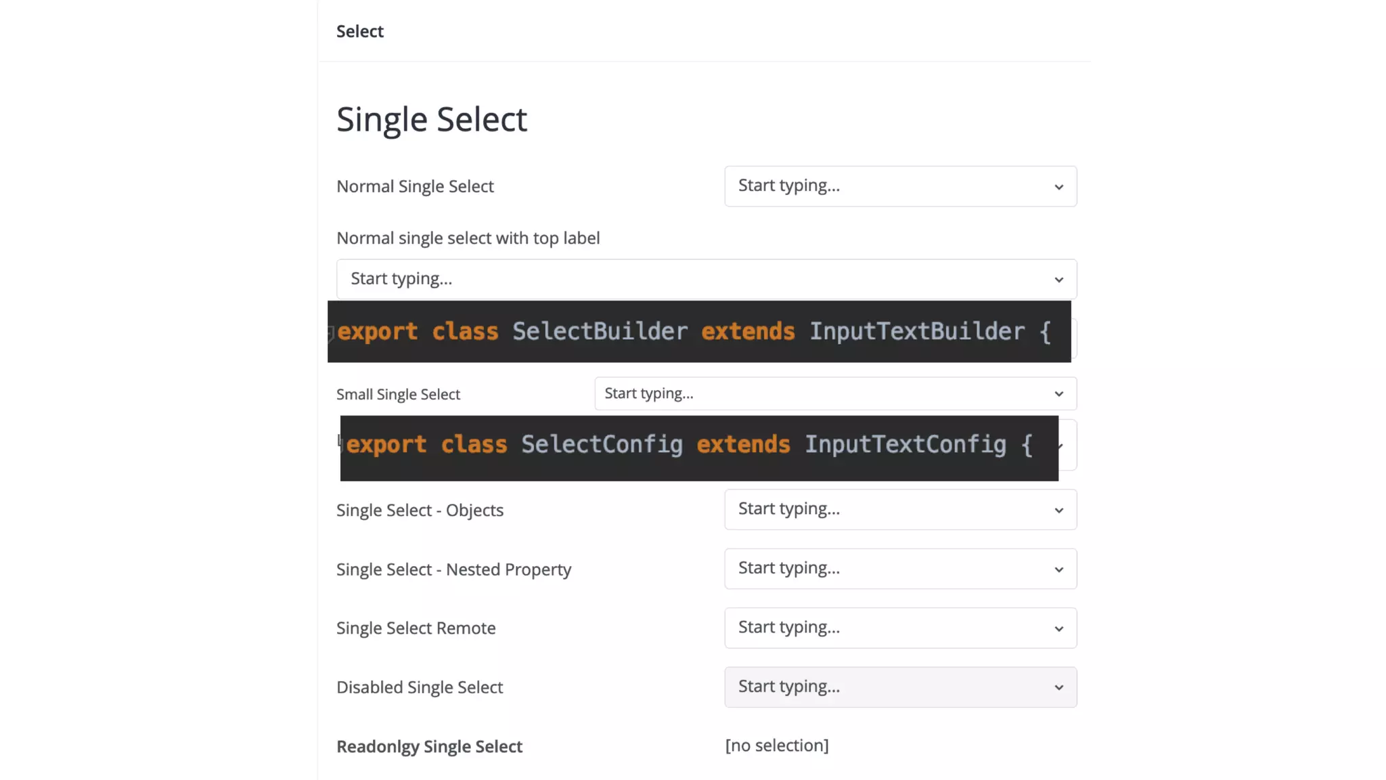Viewport: 1386px width, 780px height.
Task: Open the Single Select Remote field
Action: 880,628
